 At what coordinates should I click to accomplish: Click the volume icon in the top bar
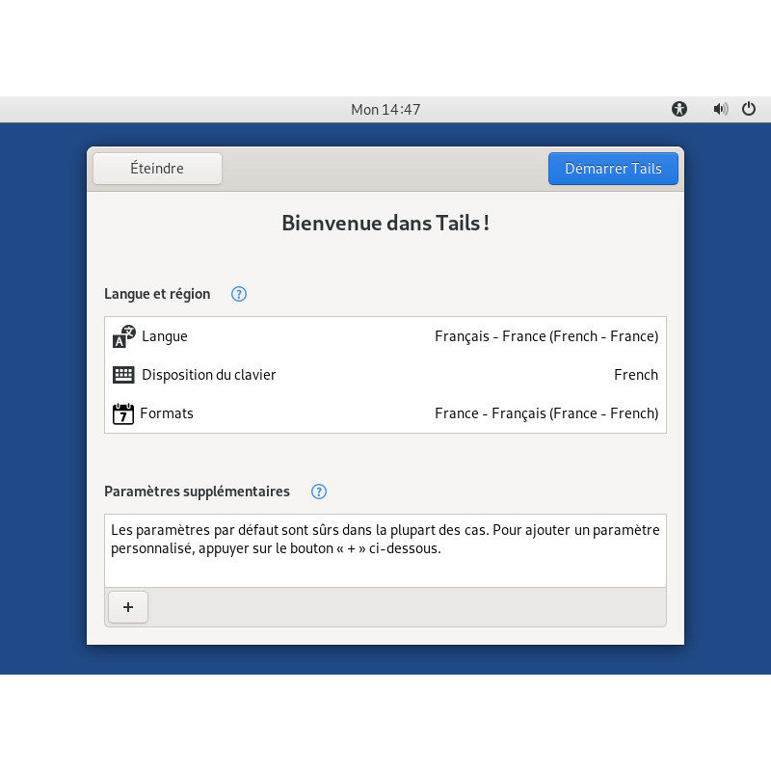[720, 109]
